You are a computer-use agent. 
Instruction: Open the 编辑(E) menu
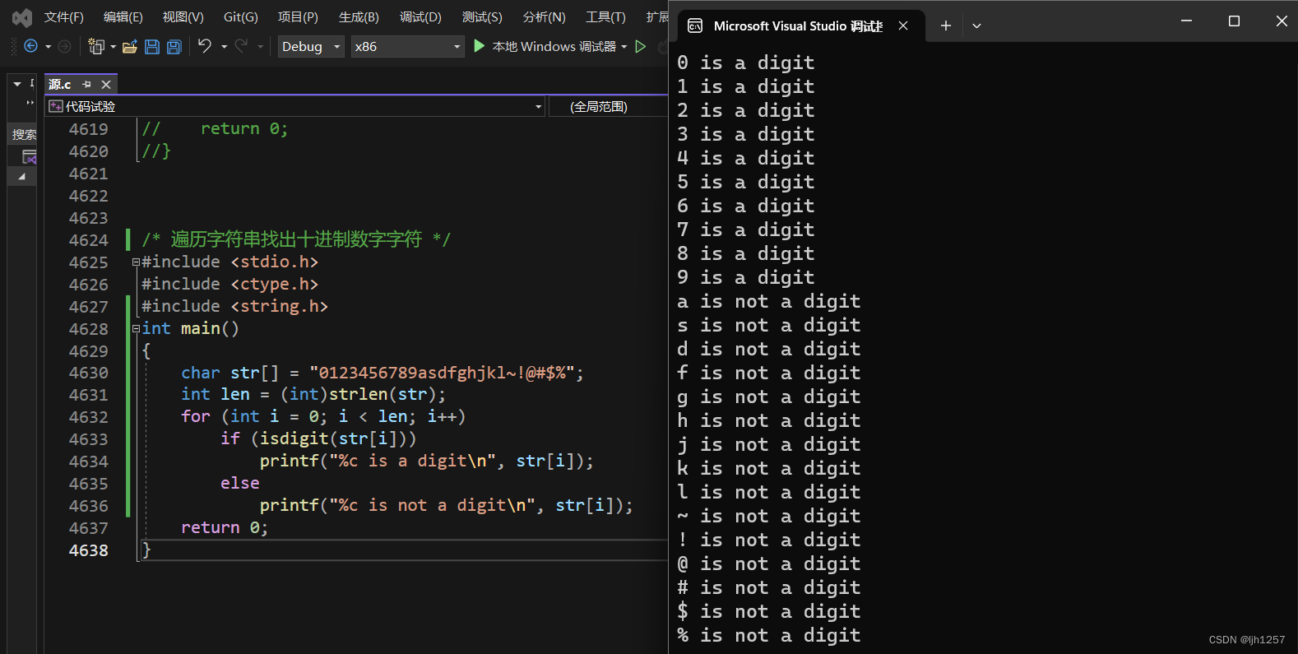coord(123,17)
